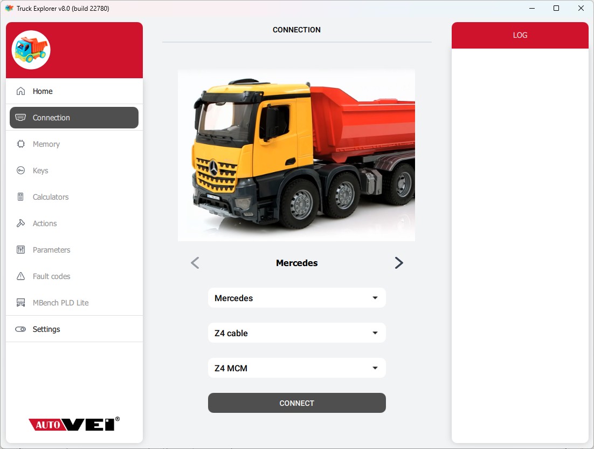Click the AutoVEI logo link
This screenshot has height=449, width=594.
coord(74,424)
